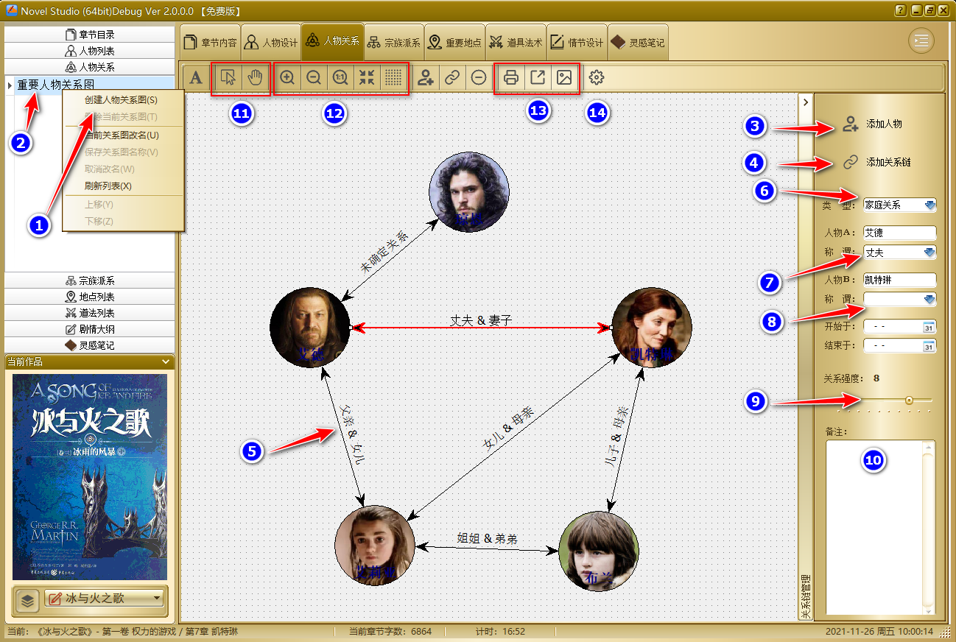Screen dimensions: 956x642
Task: Open 人物列表 in left sidebar
Action: 90,51
